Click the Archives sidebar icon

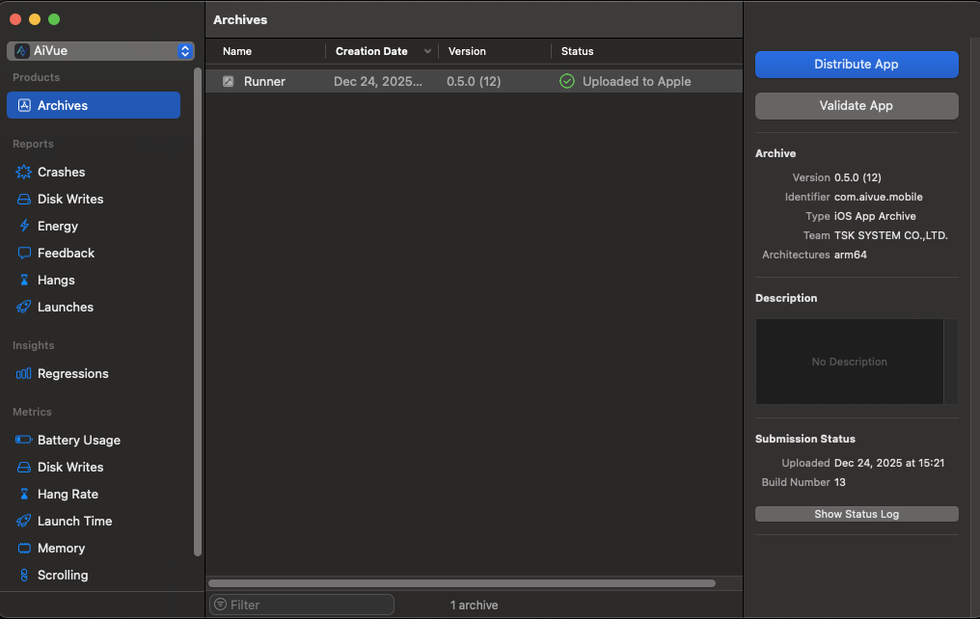tap(24, 105)
